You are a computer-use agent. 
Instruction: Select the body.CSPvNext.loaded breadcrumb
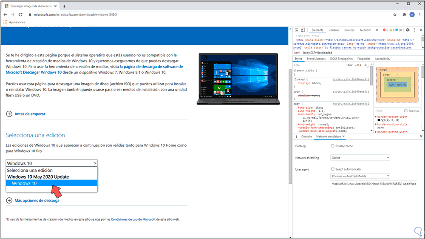pyautogui.click(x=317, y=53)
